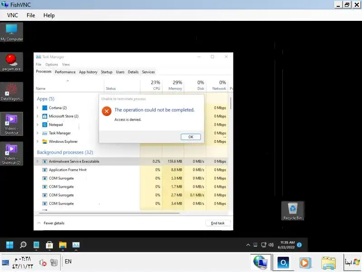Expand Antimalware Service Executable row
Screen dimensions: 362x272
[x=38, y=161]
